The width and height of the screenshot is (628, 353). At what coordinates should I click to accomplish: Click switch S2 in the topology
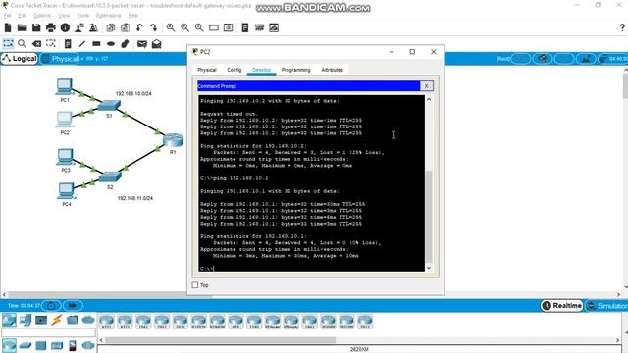110,176
